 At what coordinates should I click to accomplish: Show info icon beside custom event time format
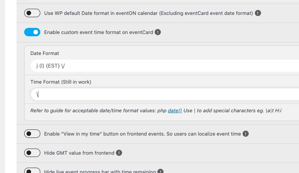pyautogui.click(x=158, y=32)
